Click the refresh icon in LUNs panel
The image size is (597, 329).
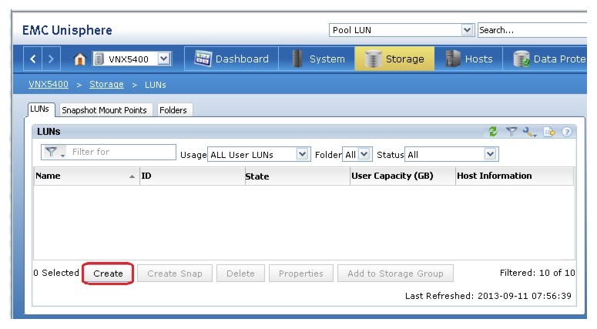[x=493, y=132]
